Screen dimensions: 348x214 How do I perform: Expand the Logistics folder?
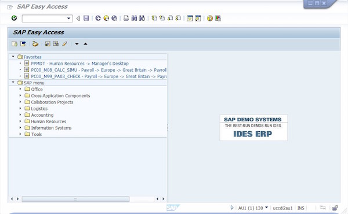point(20,108)
